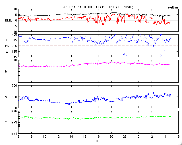Image resolution: width=182 pixels, height=145 pixels.
Task: Click the "0" midnight label on UT axis
Action: click(x=138, y=137)
